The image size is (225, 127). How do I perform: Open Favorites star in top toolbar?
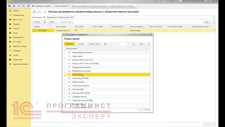click(14, 6)
